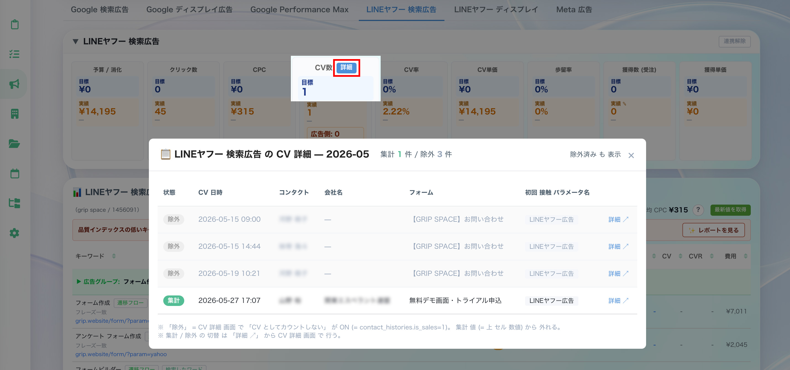790x370 pixels.
Task: Click the question mark help icon near 平均 CPC
Action: (698, 210)
